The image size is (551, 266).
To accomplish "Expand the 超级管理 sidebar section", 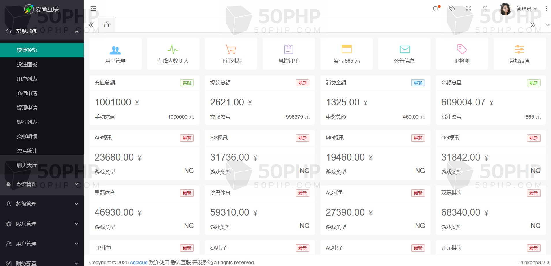I will (42, 204).
